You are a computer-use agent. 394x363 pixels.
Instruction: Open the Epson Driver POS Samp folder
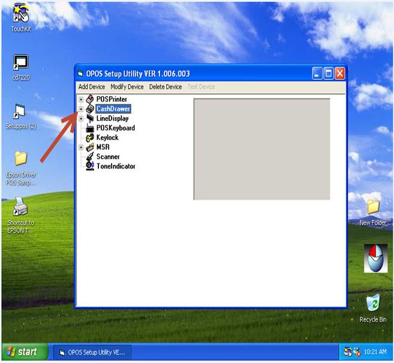click(x=21, y=168)
